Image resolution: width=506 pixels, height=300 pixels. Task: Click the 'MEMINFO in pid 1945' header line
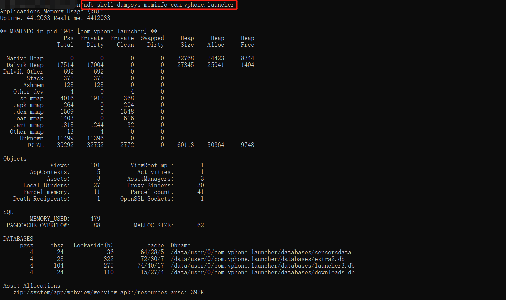[x=79, y=31]
